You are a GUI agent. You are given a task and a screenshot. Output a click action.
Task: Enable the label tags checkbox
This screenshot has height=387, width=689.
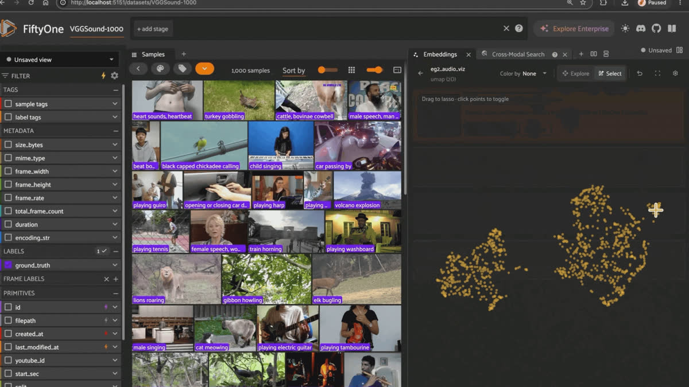8,117
